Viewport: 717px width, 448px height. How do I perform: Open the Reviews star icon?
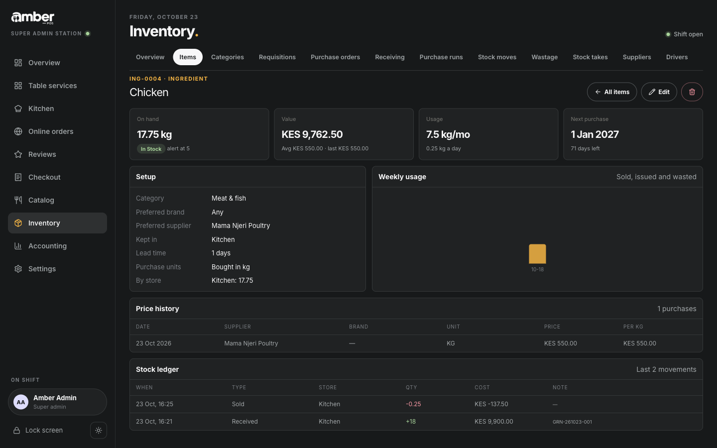[x=18, y=154]
